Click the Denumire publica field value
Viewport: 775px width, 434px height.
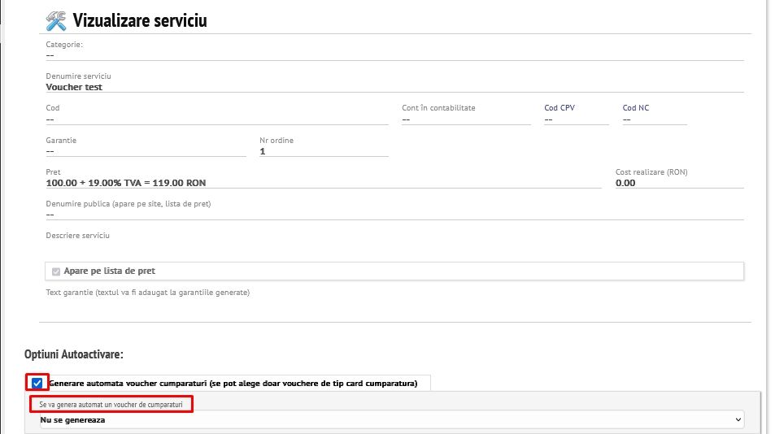point(50,215)
